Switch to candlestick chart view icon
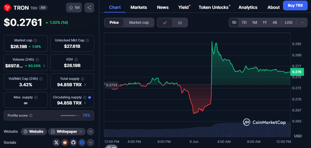Viewport: 311px width, 148px height. (x=180, y=23)
